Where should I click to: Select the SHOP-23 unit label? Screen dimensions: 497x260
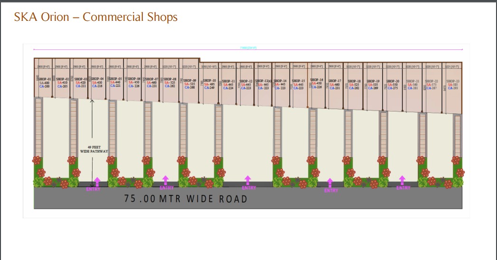[453, 81]
